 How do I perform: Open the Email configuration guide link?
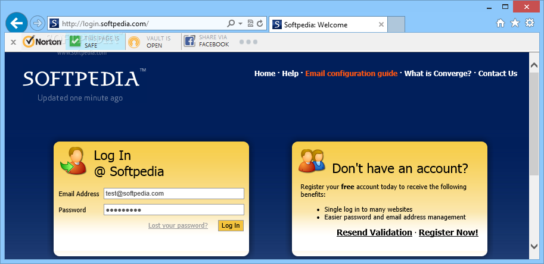[352, 73]
